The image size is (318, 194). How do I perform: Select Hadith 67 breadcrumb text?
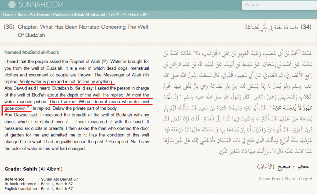(139, 14)
